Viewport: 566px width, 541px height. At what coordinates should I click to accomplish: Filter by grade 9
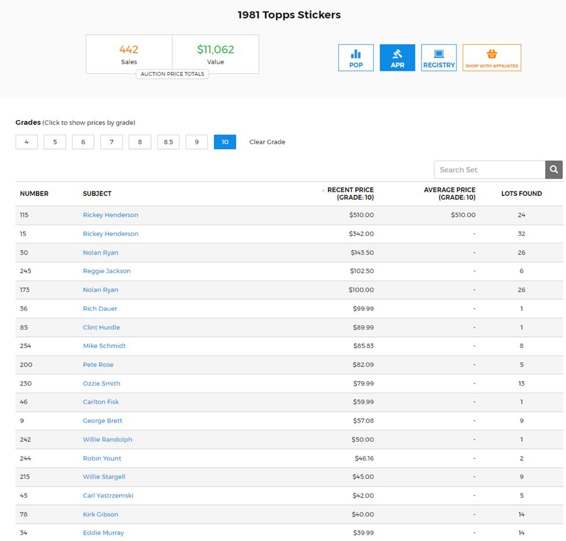197,141
